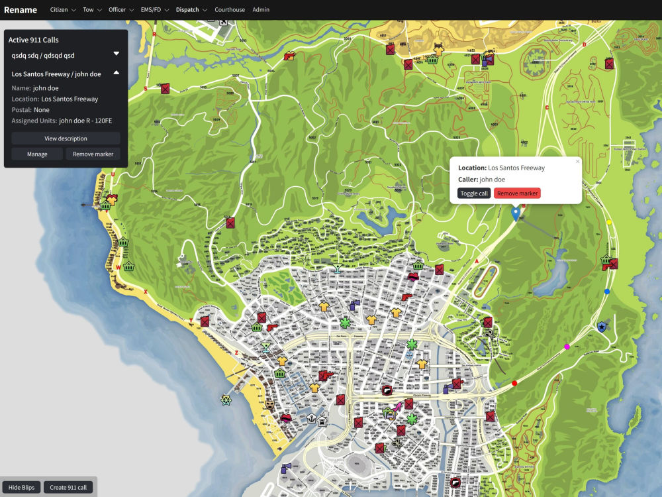
Task: Click the Assigned Units john doe R - 120FE text
Action: [62, 121]
